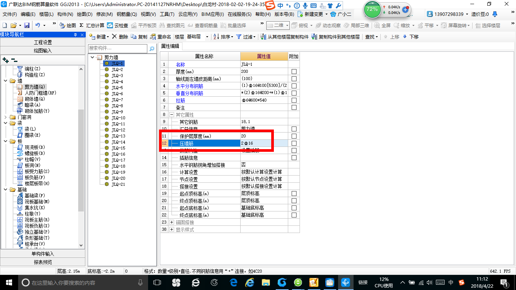Viewport: 516px width, 290px height.
Task: Close the 模块导航栏 panel
Action: coord(82,34)
